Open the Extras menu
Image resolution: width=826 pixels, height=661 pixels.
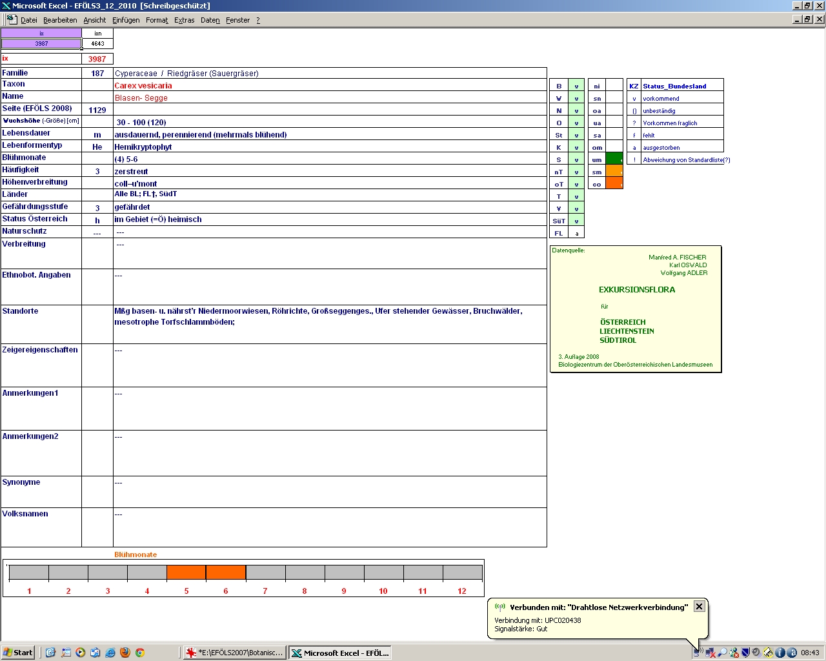point(185,20)
